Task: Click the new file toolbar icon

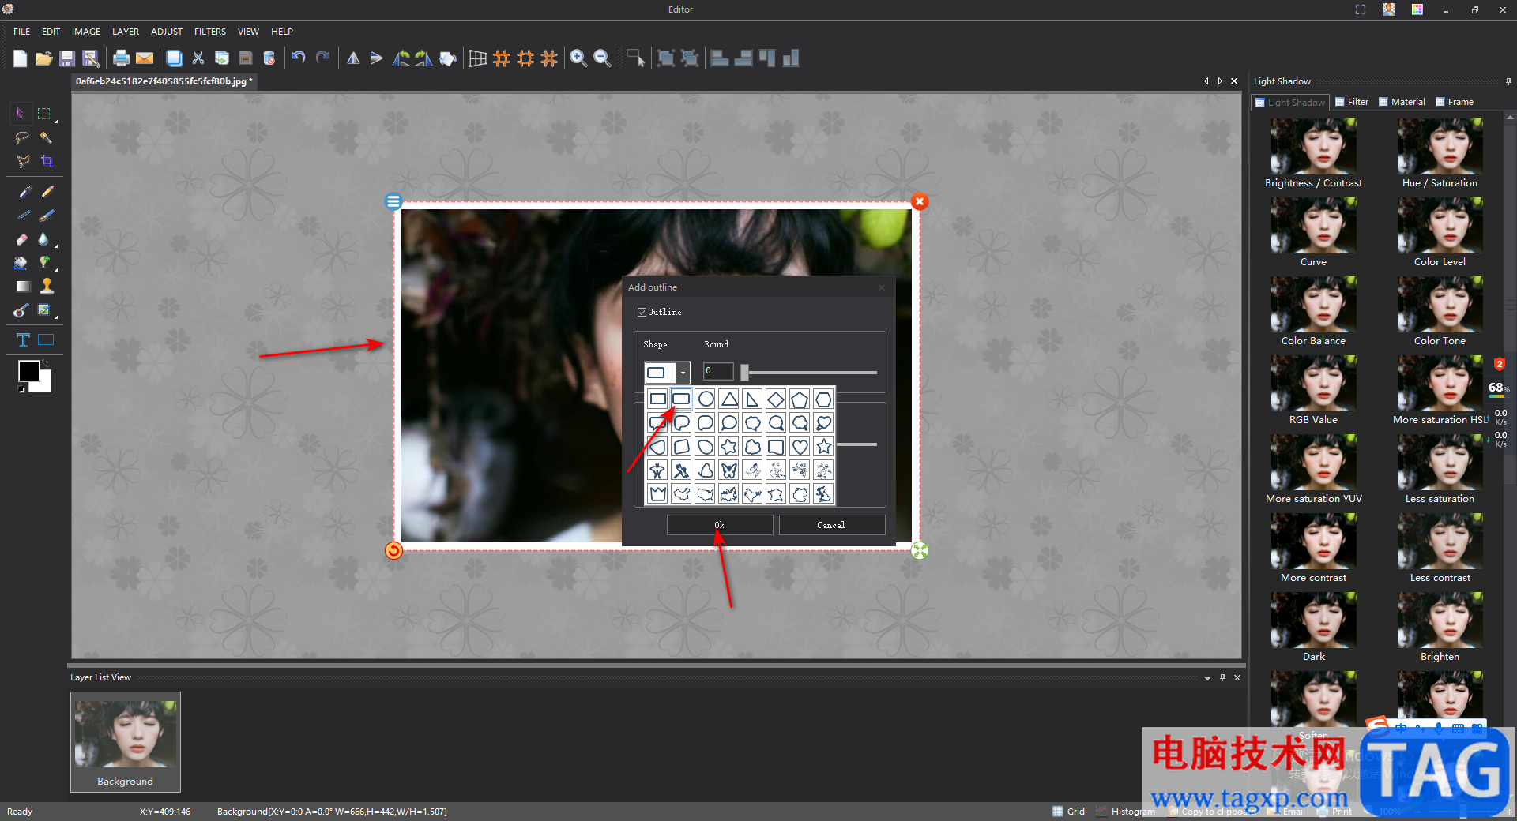Action: [21, 58]
